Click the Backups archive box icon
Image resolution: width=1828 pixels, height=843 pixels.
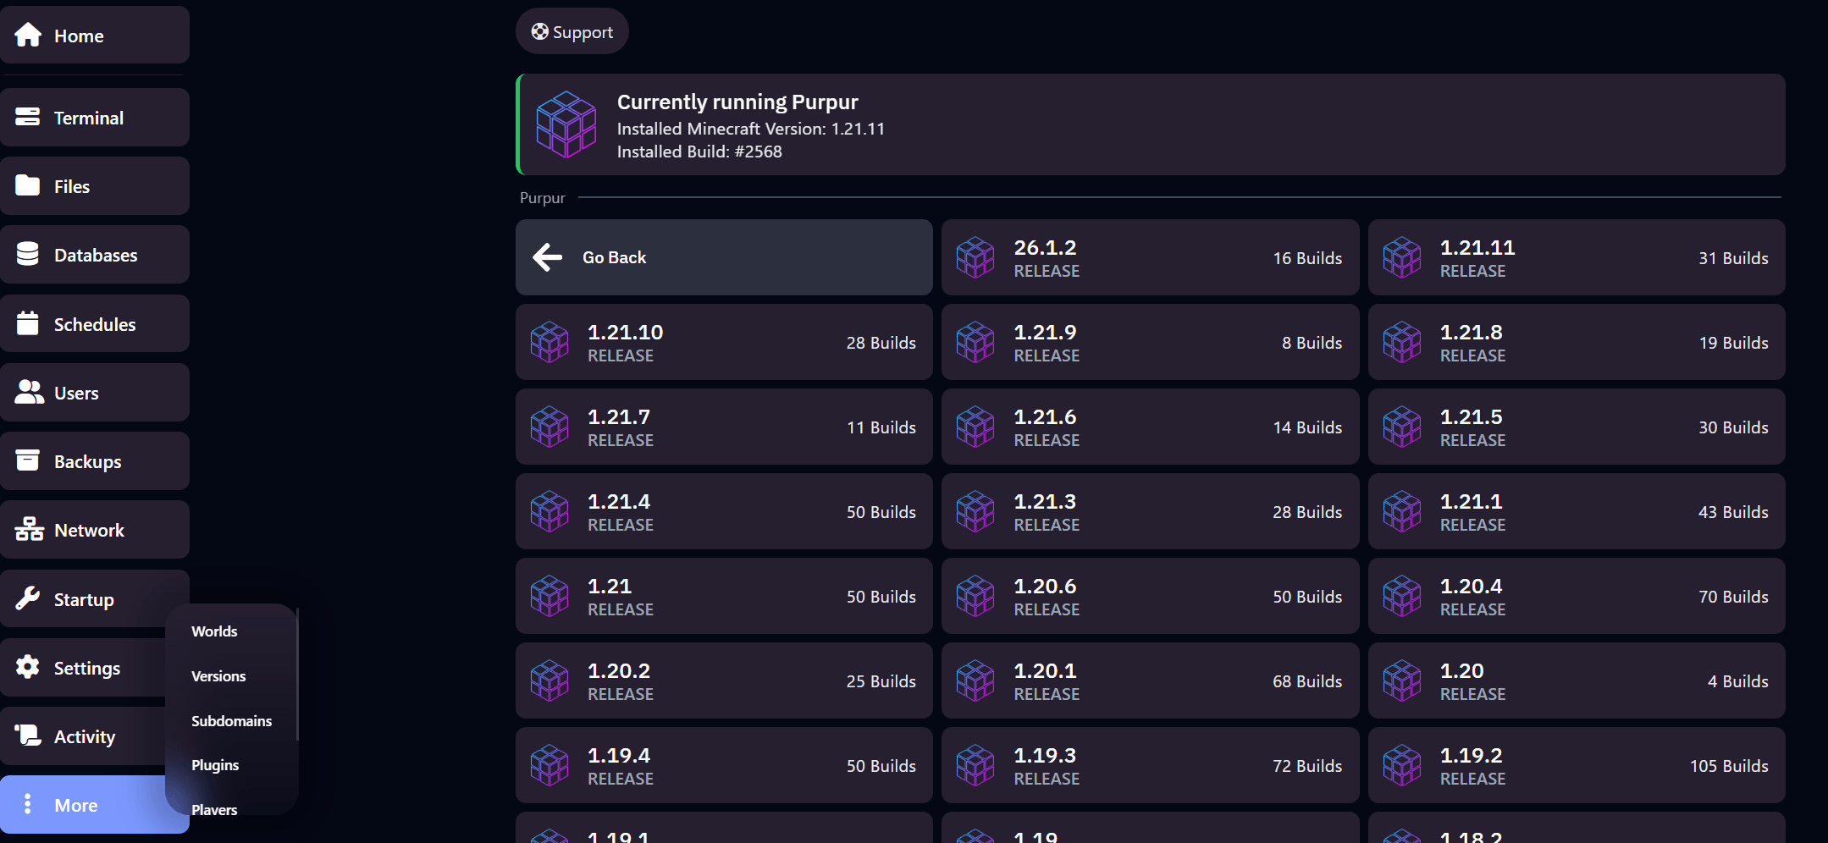tap(28, 460)
